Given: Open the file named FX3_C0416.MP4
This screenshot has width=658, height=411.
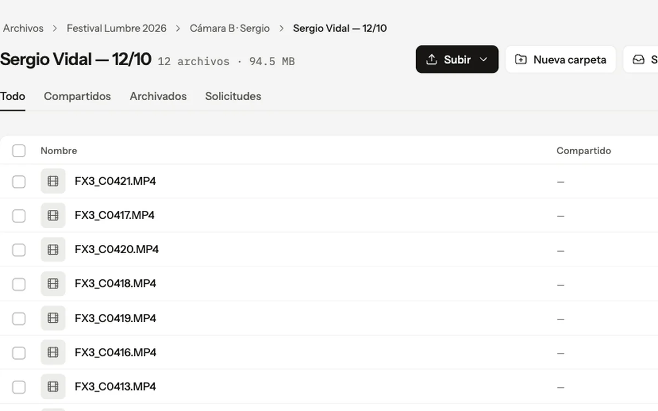Looking at the screenshot, I should pyautogui.click(x=115, y=352).
